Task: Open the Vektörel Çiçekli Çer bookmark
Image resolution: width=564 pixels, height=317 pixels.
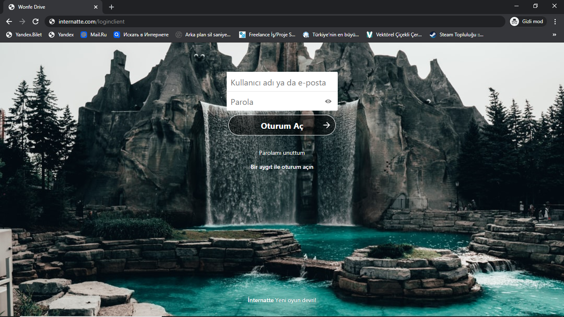Action: tap(394, 35)
